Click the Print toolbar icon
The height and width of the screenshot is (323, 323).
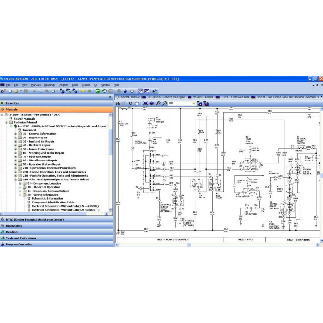(54, 91)
